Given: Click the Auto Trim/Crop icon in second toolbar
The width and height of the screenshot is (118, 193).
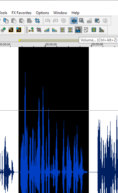Looking at the screenshot, I should point(39,30).
